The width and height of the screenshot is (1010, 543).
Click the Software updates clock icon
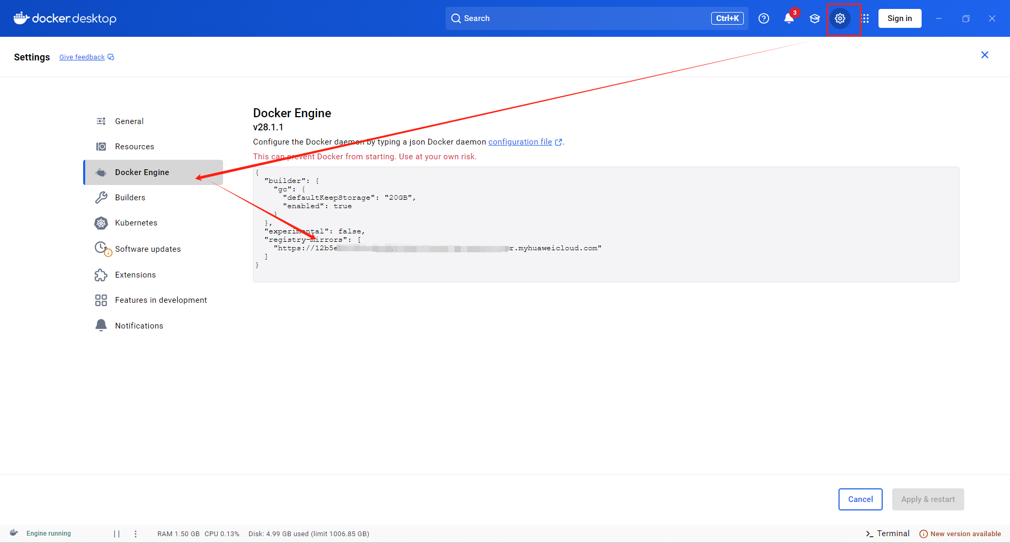coord(103,249)
